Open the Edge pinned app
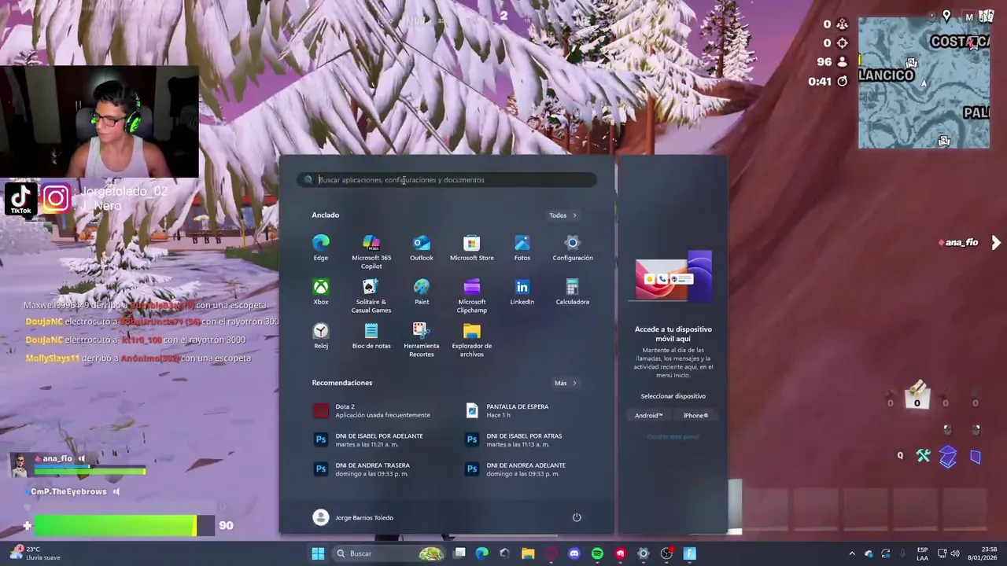This screenshot has width=1007, height=566. click(x=321, y=248)
